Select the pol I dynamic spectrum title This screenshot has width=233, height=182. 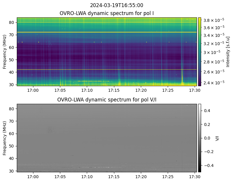click(107, 13)
